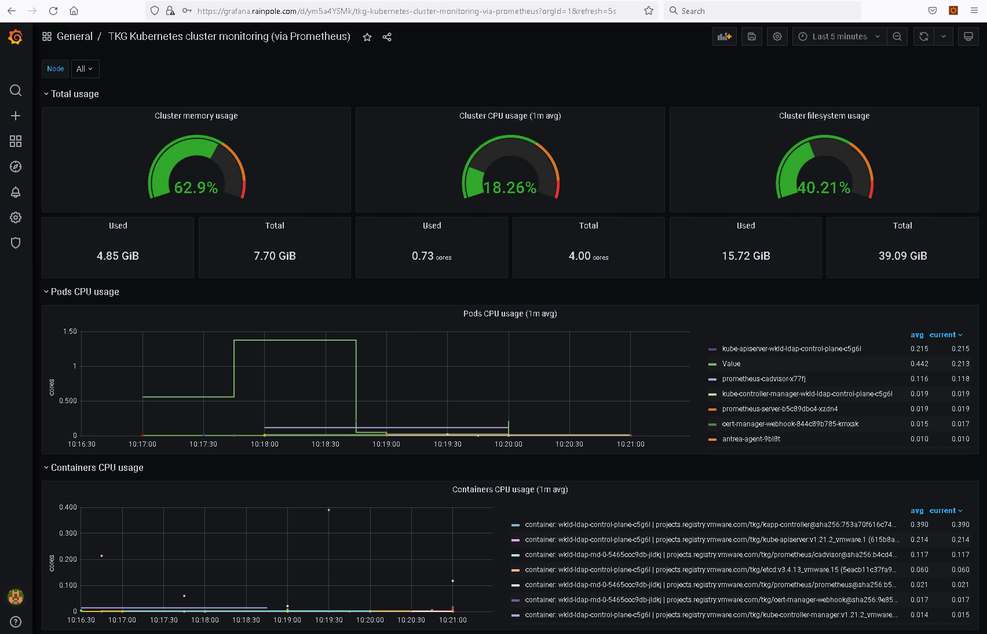This screenshot has width=987, height=634.
Task: Collapse the Pods CPU usage row
Action: click(x=81, y=292)
